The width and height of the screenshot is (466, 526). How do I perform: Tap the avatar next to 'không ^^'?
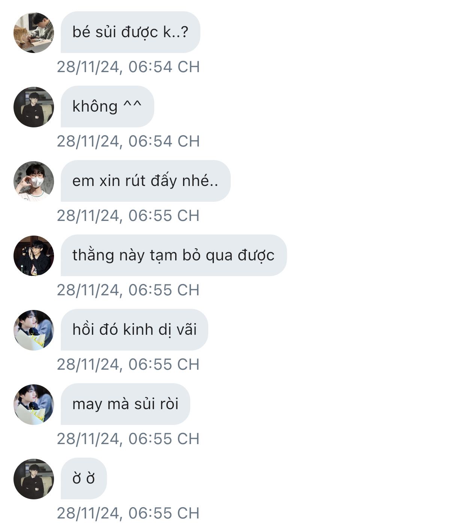coord(34,107)
